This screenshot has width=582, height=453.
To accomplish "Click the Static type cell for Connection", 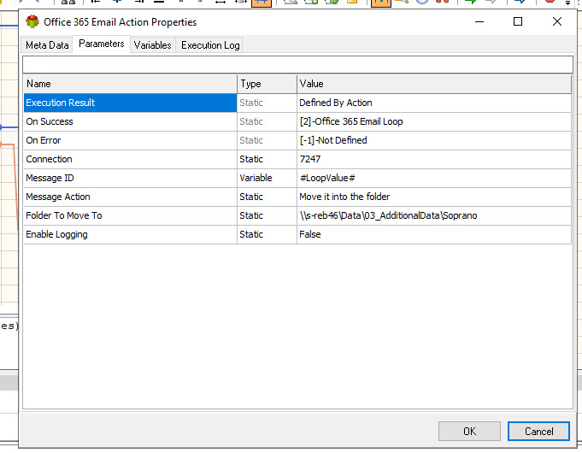I will pos(267,159).
